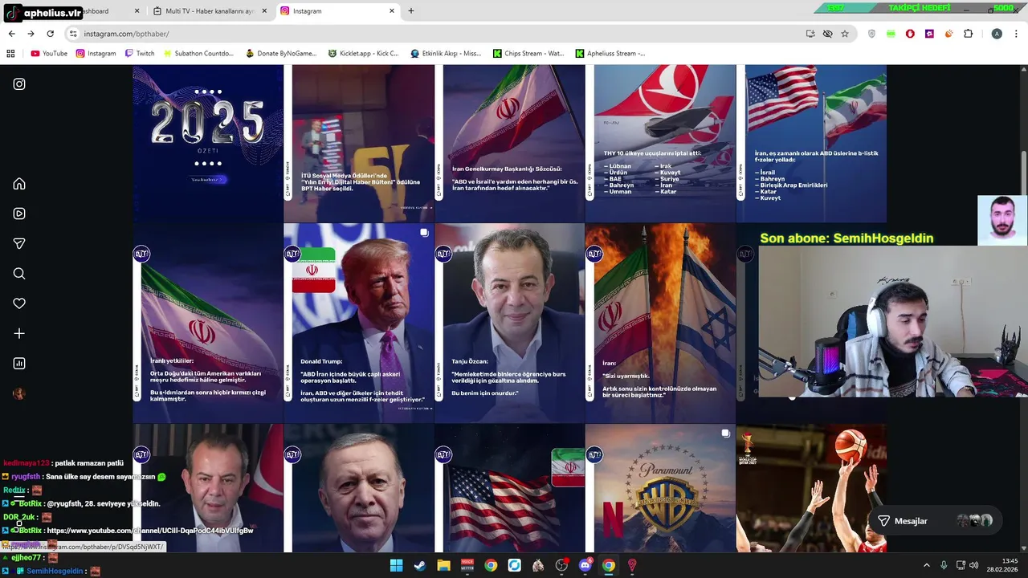The image size is (1028, 578).
Task: Open the Donate ByNoGame bookmark
Action: 280,54
